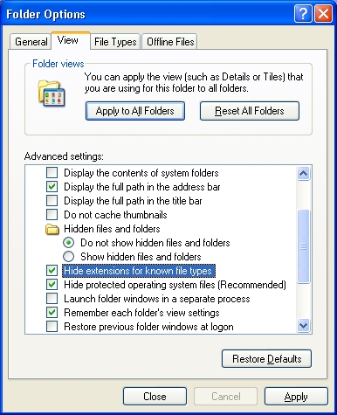
Task: Open the File Types tab
Action: [115, 42]
